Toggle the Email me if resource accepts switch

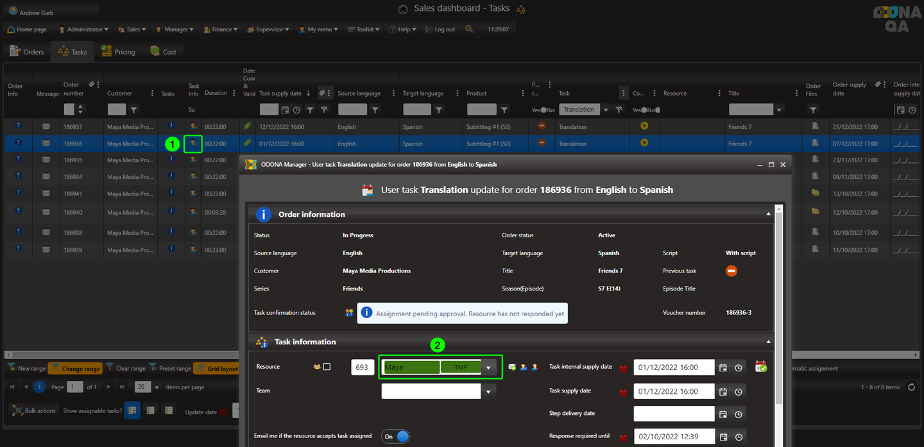pyautogui.click(x=396, y=436)
